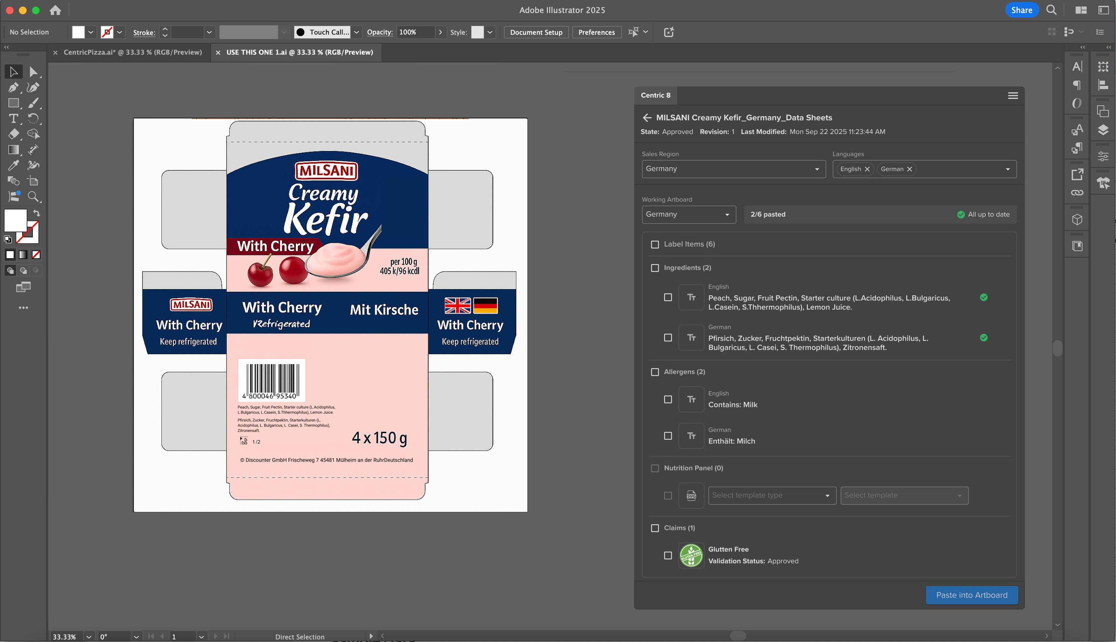This screenshot has height=642, width=1116.
Task: Select the Zoom tool
Action: [x=33, y=197]
